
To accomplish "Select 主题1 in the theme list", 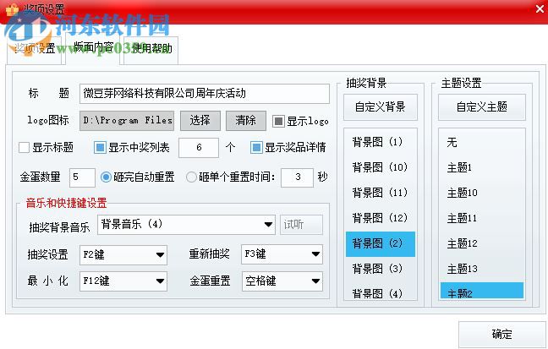I will pyautogui.click(x=482, y=167).
